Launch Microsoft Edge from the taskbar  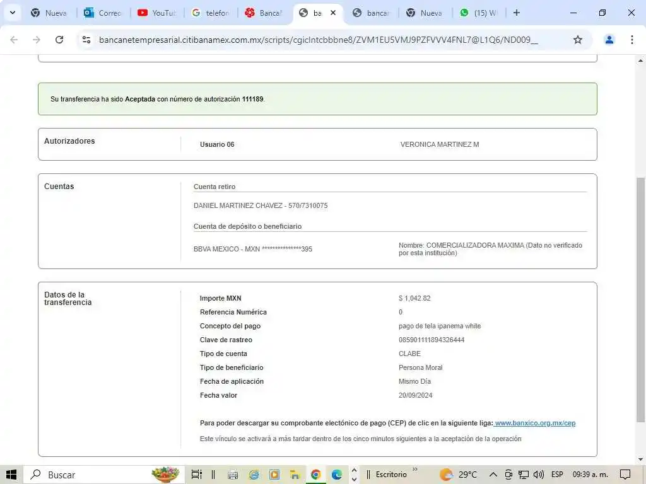pyautogui.click(x=337, y=475)
